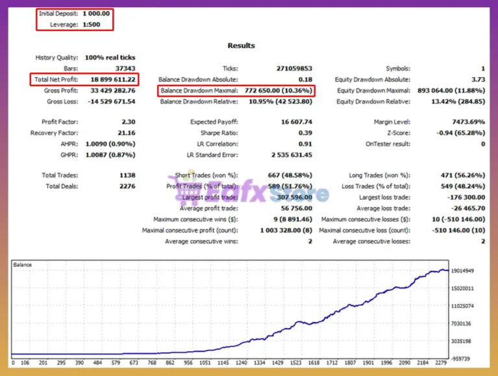This screenshot has width=498, height=376.
Task: Click the Sharpe Ratio value 0.39
Action: point(305,133)
